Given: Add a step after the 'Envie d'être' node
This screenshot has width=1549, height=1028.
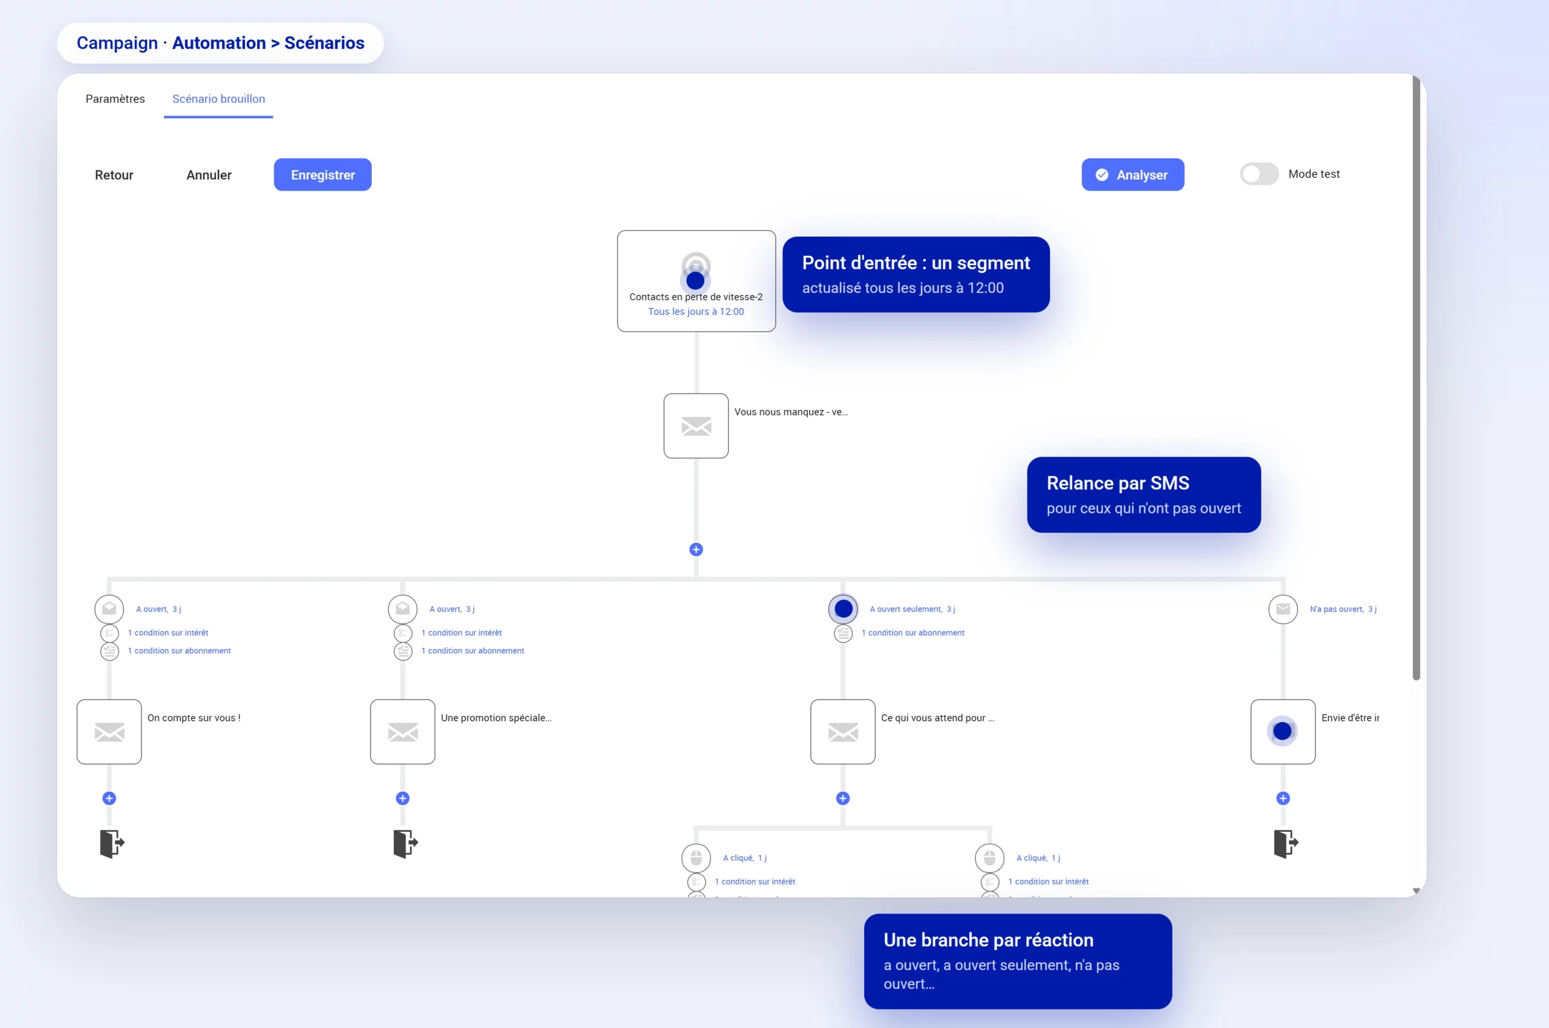Looking at the screenshot, I should click(x=1283, y=798).
